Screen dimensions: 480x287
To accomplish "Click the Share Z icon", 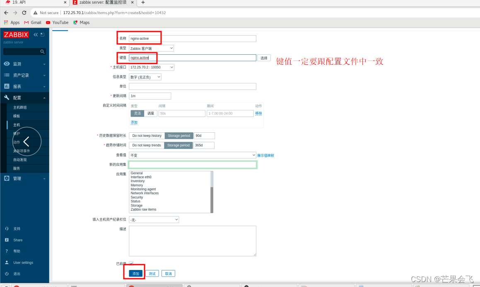I will tap(7, 240).
